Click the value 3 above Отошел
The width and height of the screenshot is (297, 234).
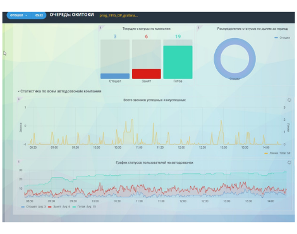(x=115, y=37)
